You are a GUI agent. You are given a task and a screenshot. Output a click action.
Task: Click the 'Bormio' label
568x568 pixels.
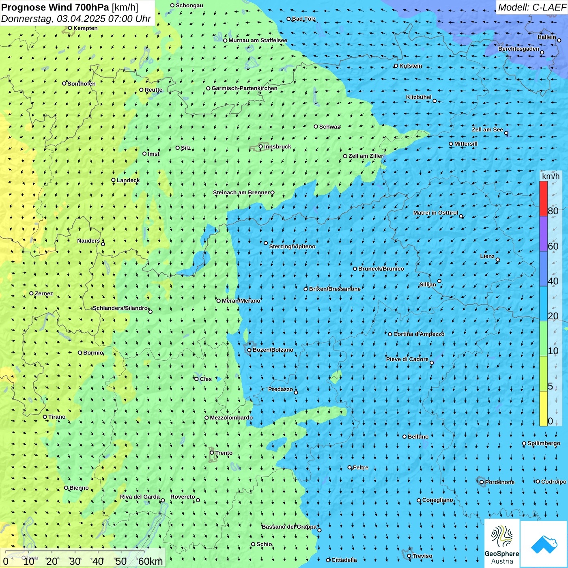click(x=93, y=353)
